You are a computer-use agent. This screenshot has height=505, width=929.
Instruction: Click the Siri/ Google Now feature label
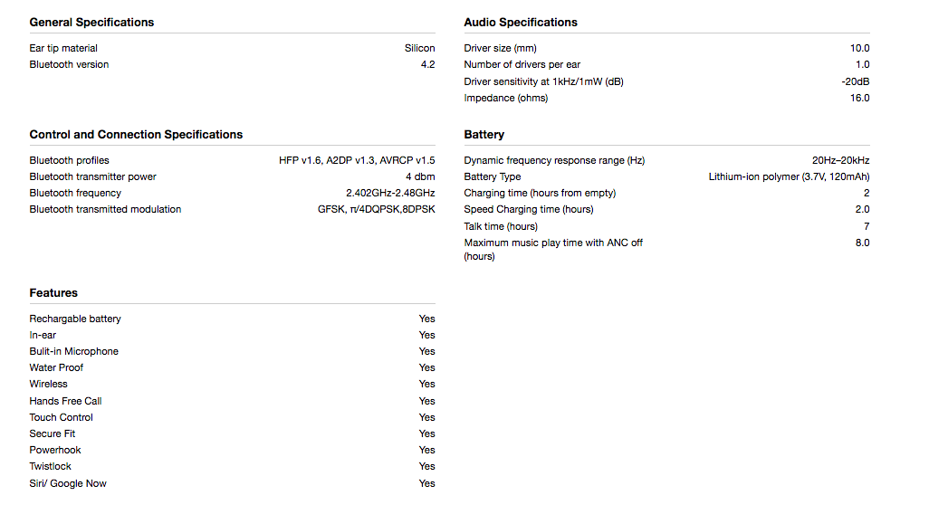tap(68, 483)
